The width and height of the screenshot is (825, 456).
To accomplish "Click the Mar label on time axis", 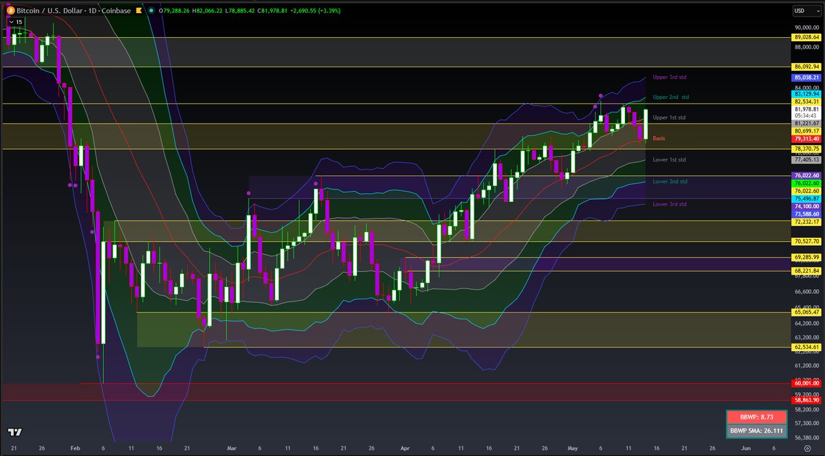I will pos(232,447).
